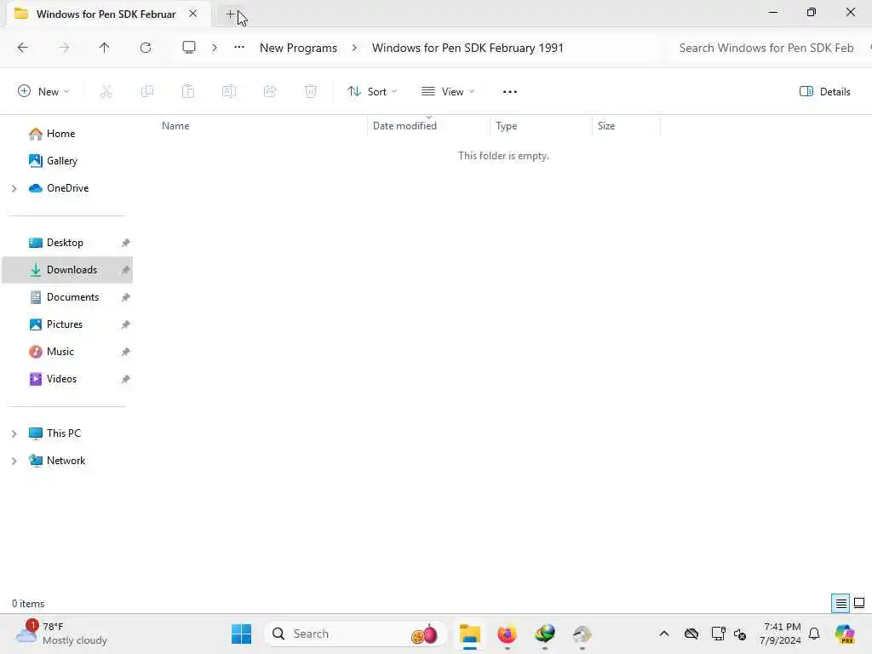Screen dimensions: 872x654
Task: Click the monitor tray icon beside the cloud
Action: (x=718, y=634)
